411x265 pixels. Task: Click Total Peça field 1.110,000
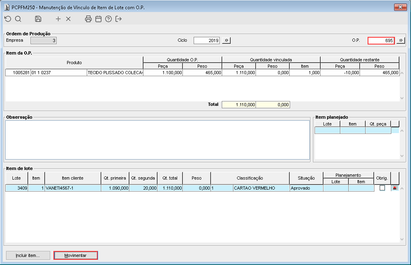point(239,105)
